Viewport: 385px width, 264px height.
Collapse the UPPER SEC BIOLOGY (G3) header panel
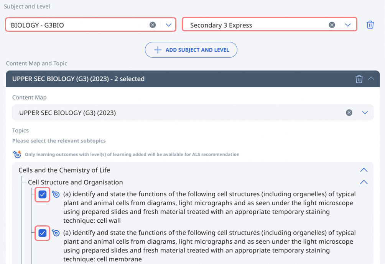click(x=371, y=78)
